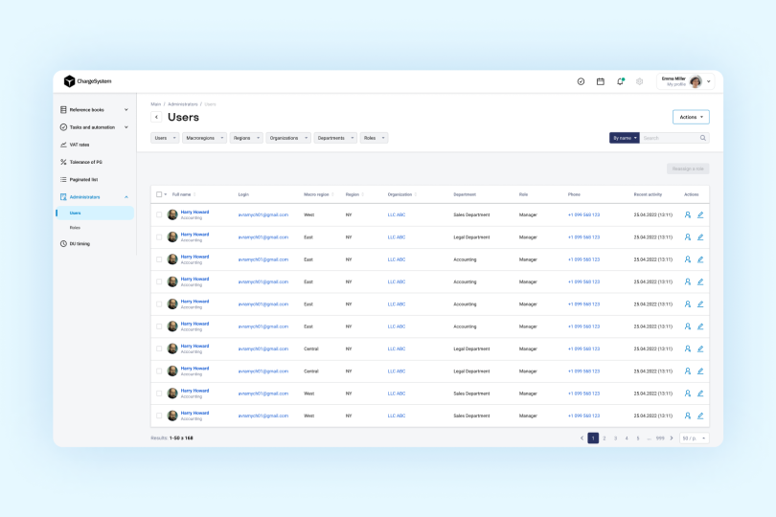Open the Actions dropdown button
This screenshot has height=517, width=776.
[691, 117]
